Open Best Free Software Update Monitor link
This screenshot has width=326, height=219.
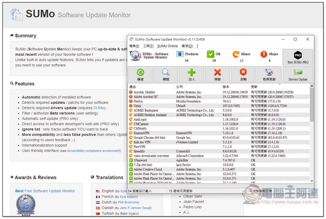coord(45,191)
